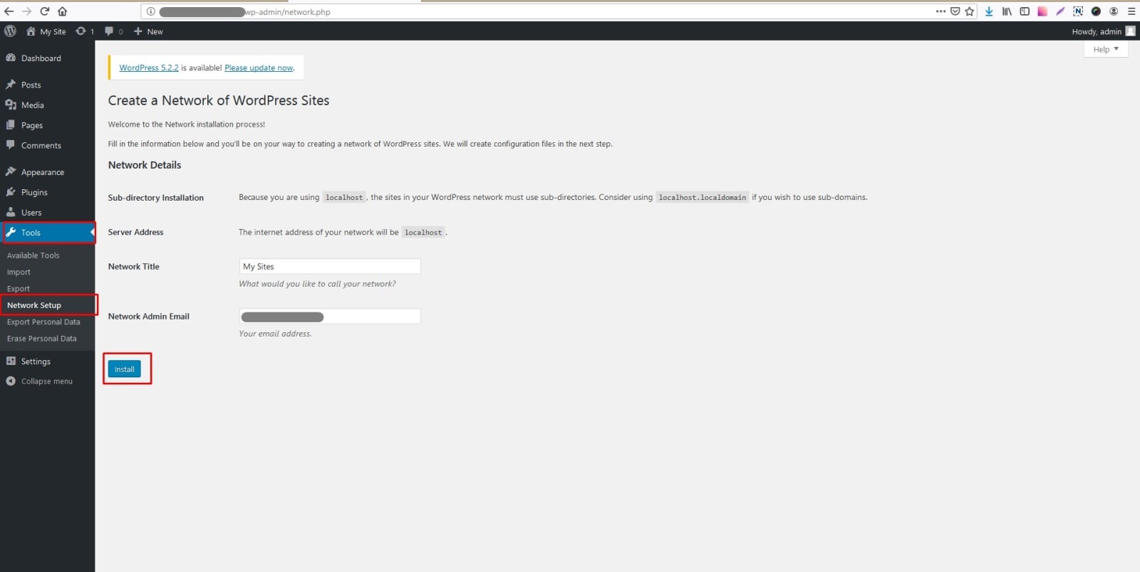Open the Appearance menu in sidebar

42,172
